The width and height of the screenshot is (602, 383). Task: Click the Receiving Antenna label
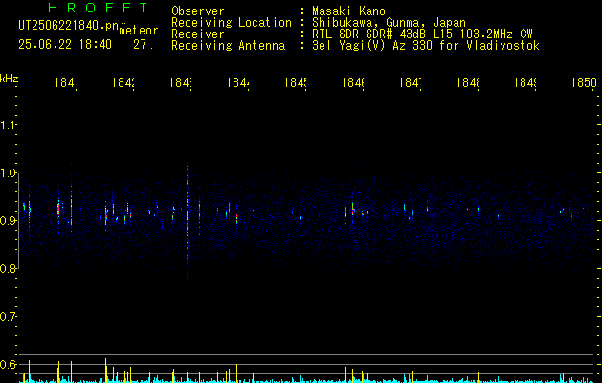point(228,46)
